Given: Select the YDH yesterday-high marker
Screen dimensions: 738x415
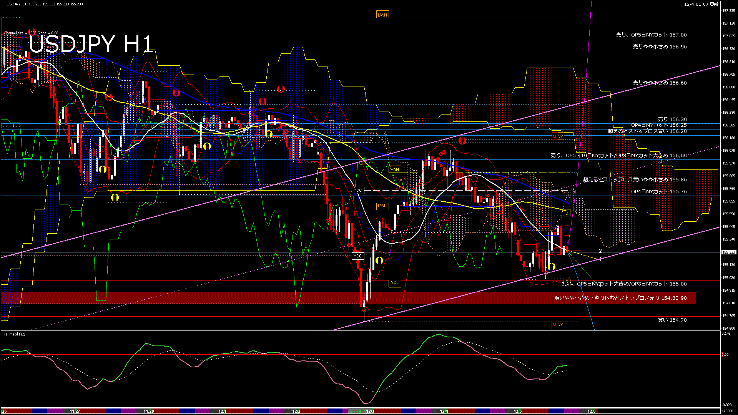Looking at the screenshot, I should coord(394,169).
